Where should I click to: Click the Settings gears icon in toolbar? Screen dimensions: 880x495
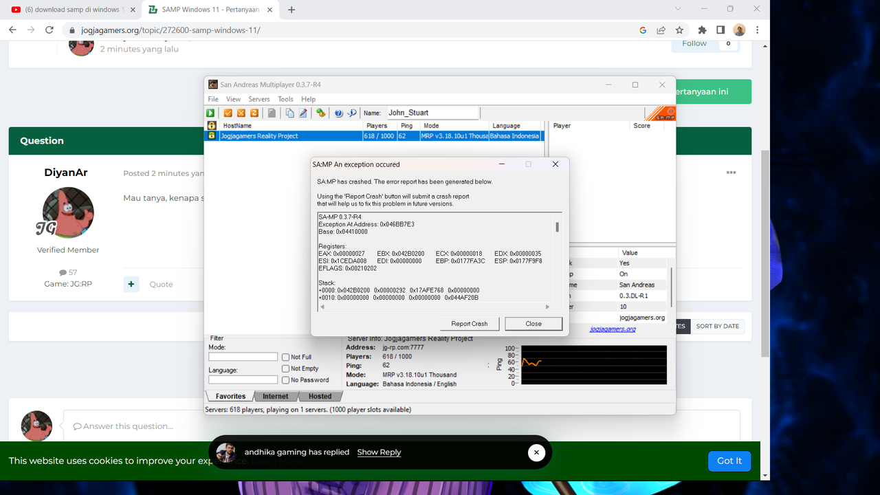click(320, 113)
